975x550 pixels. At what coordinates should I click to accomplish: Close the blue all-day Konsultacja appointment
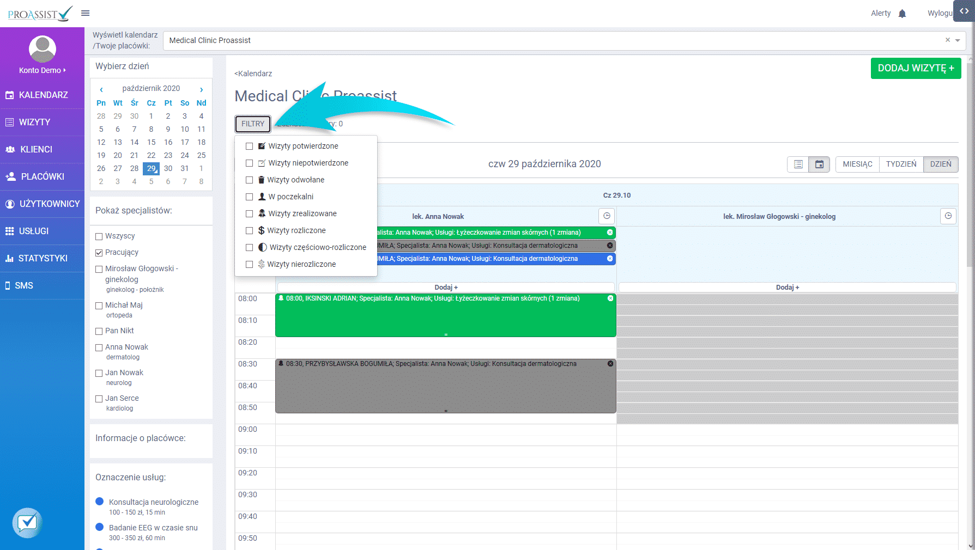coord(610,259)
